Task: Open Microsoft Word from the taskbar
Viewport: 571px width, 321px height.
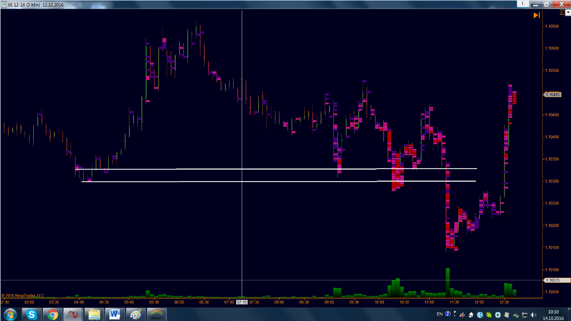Action: (x=114, y=314)
